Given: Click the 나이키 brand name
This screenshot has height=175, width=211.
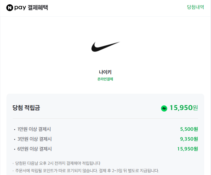Looking at the screenshot, I should [x=105, y=72].
